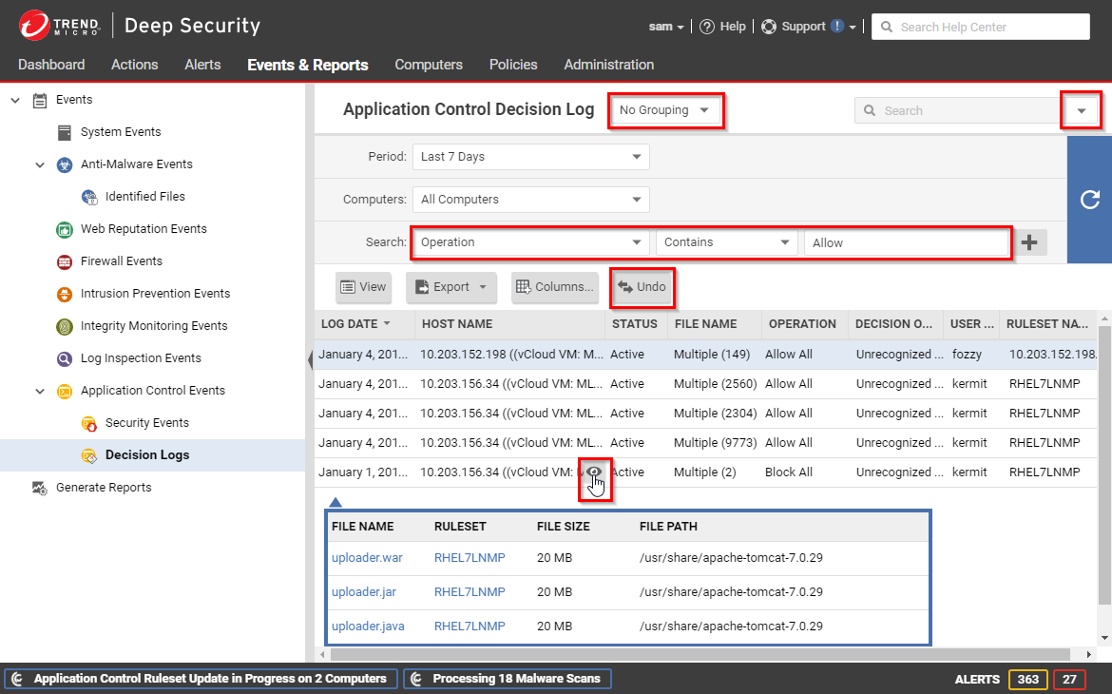Click the Help question mark icon
1112x694 pixels.
(707, 27)
